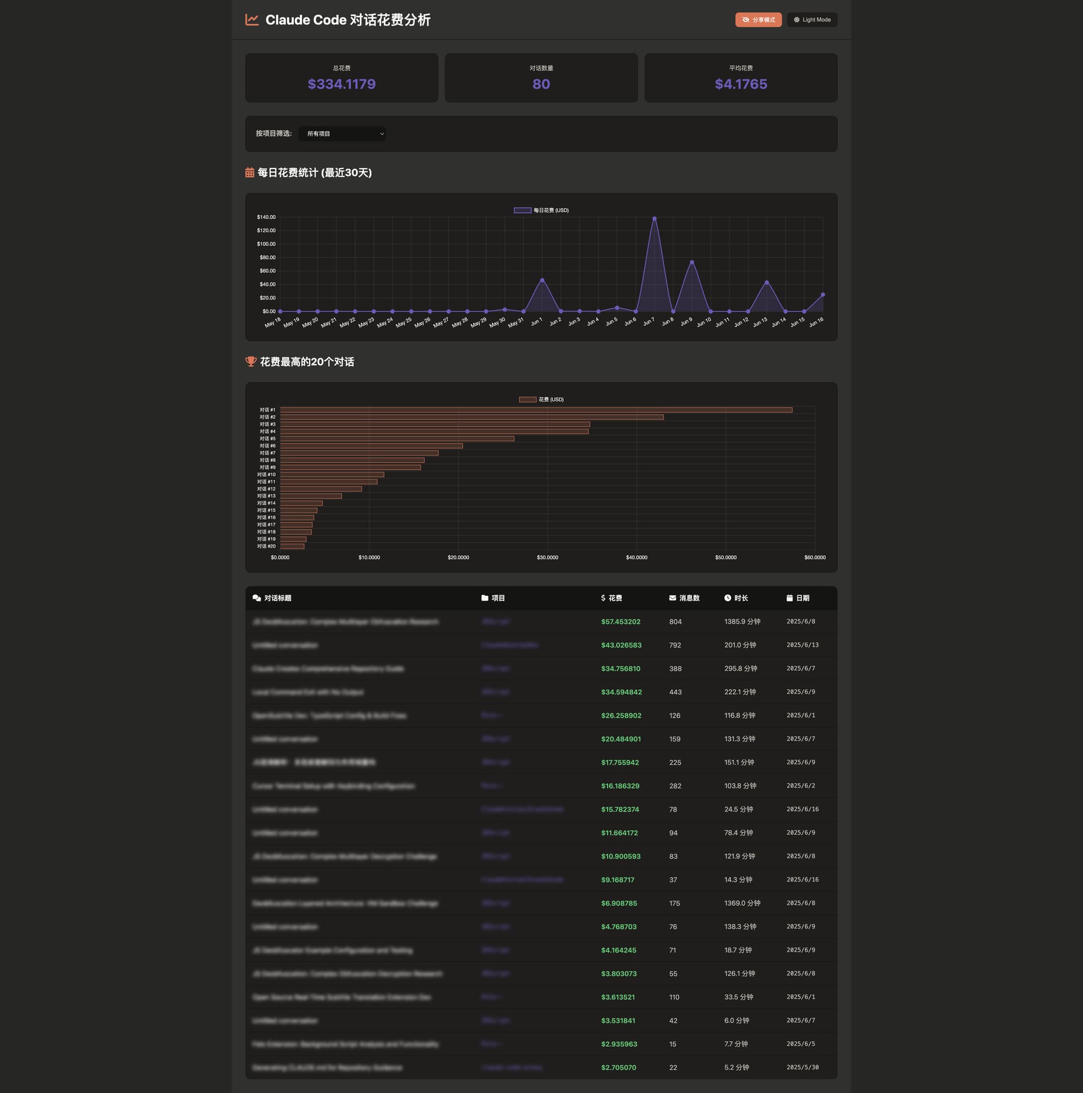Click the $10.900593 cost cell
This screenshot has width=1083, height=1093.
[620, 856]
